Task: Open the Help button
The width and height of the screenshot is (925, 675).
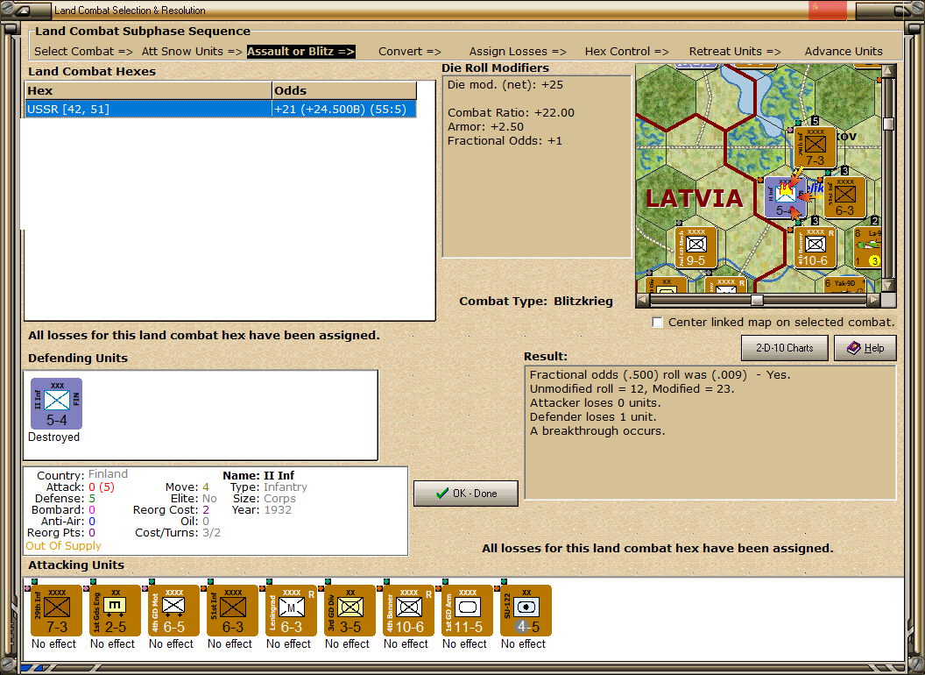Action: point(865,348)
